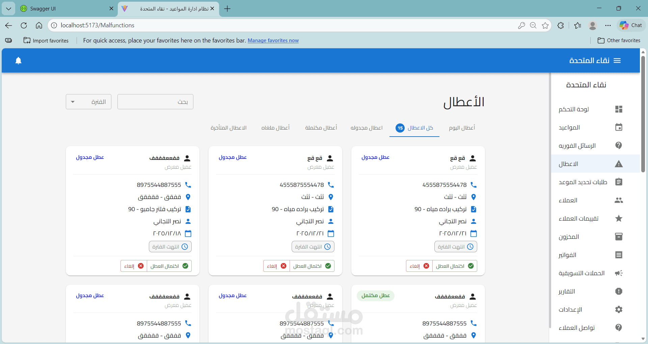
Task: Open المواعيد sidebar menu item
Action: (x=595, y=127)
